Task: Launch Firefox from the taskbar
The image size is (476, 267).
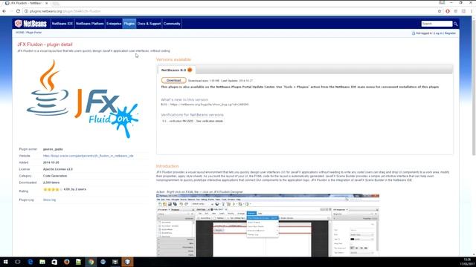Action: 66,262
